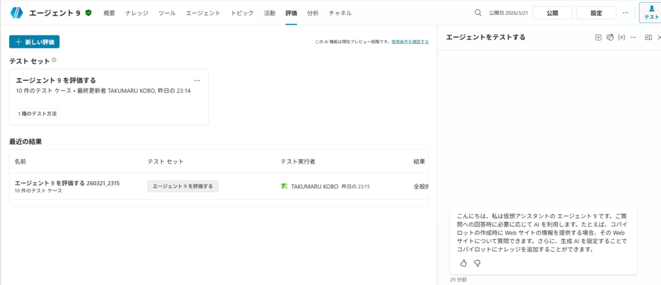Open the 使用条件を確認する link
This screenshot has height=285, width=661.
409,42
